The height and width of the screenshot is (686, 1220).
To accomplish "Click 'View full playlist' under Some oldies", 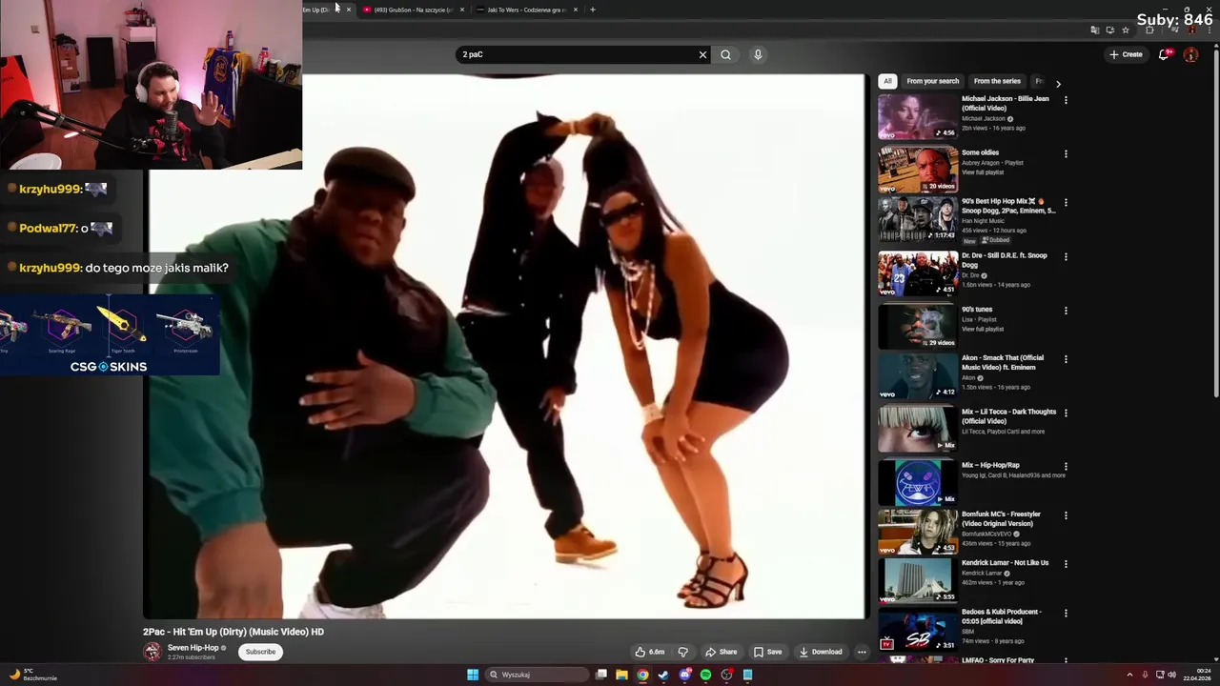I will (x=983, y=172).
